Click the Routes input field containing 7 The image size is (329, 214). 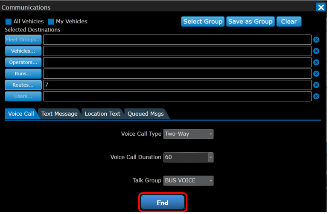[177, 85]
